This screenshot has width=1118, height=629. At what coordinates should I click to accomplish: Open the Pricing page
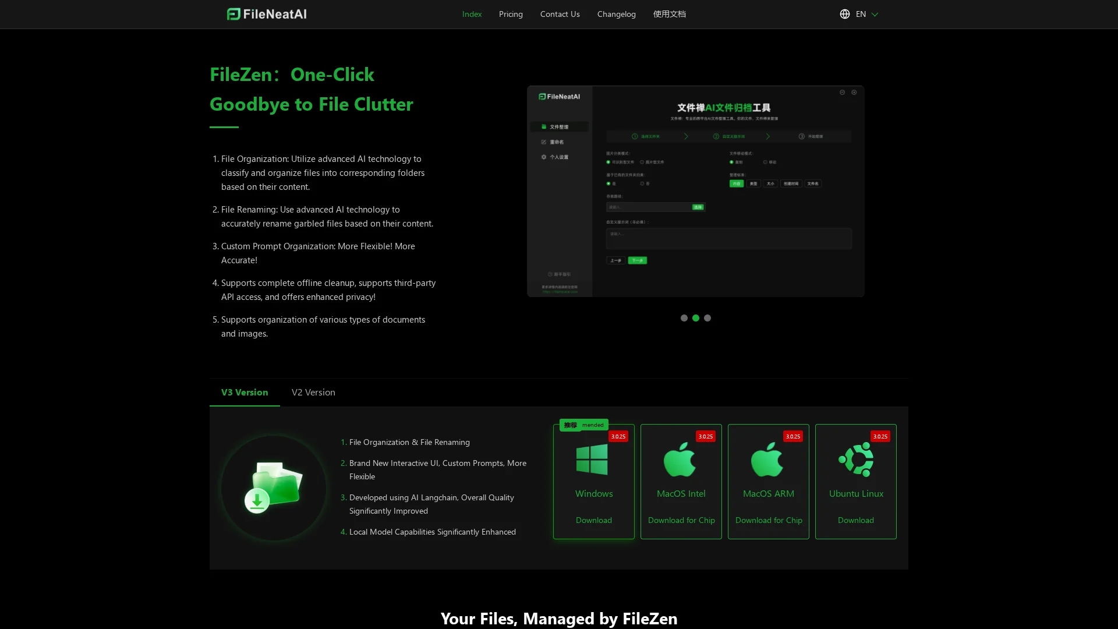[x=511, y=14]
